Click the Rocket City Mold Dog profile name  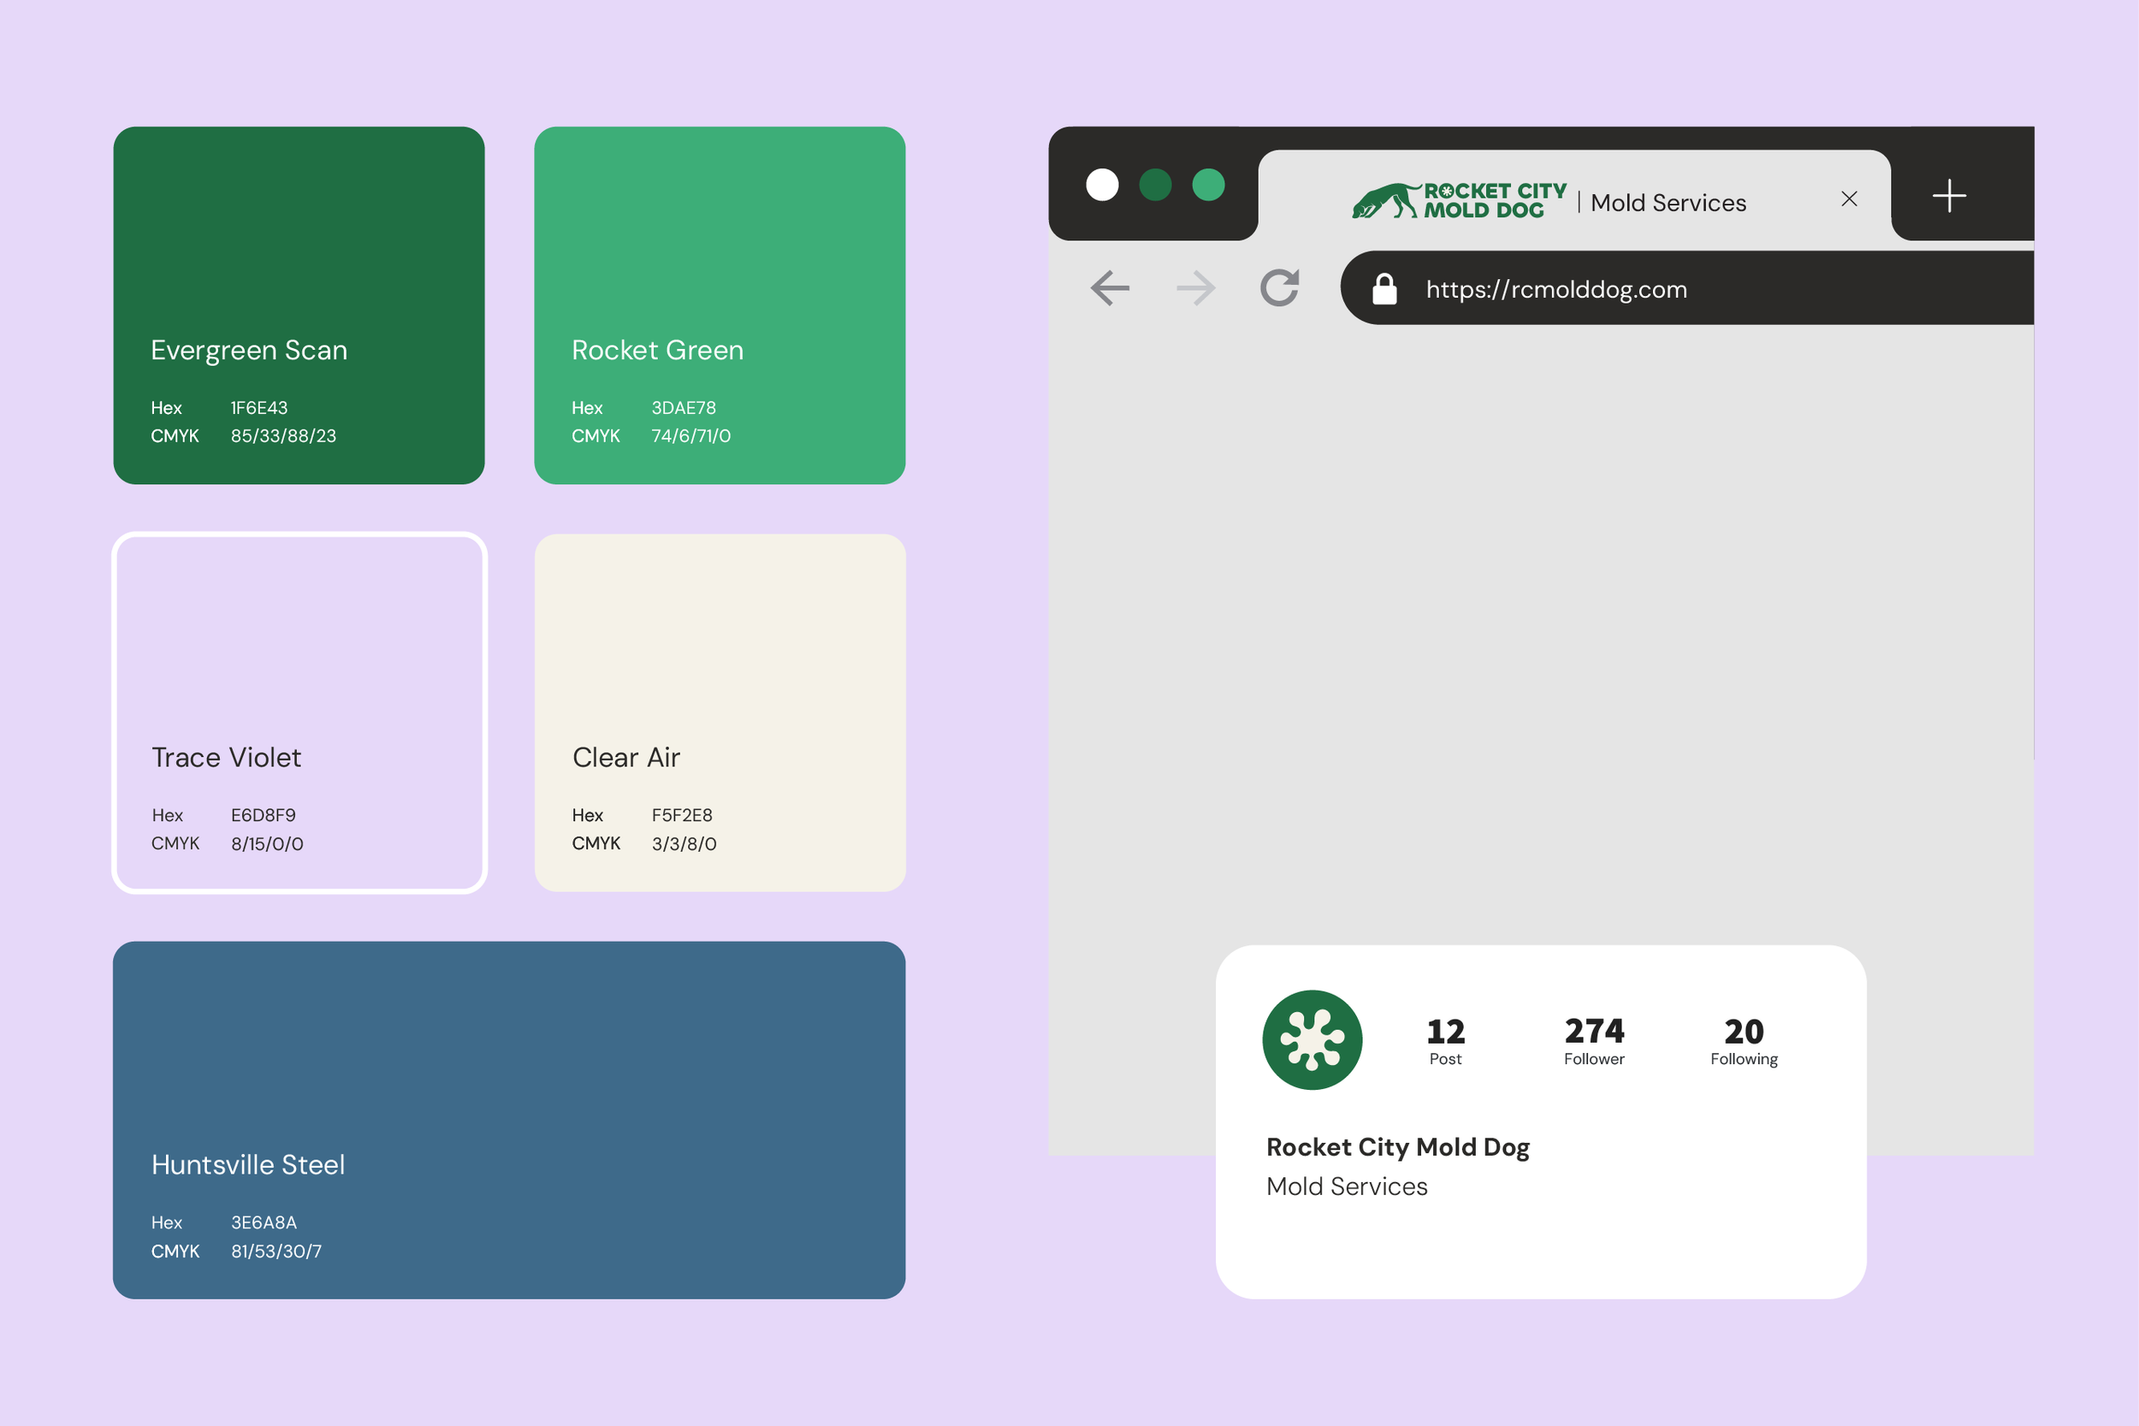click(1398, 1147)
